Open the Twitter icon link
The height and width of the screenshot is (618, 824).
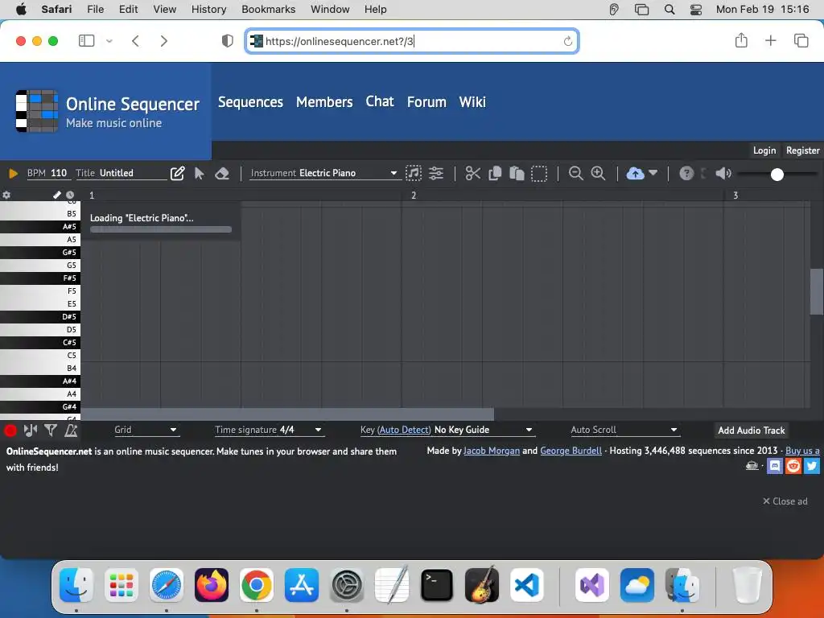coord(811,466)
